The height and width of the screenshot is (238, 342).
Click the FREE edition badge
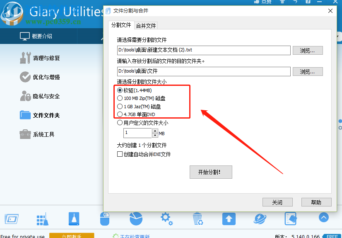point(332,236)
